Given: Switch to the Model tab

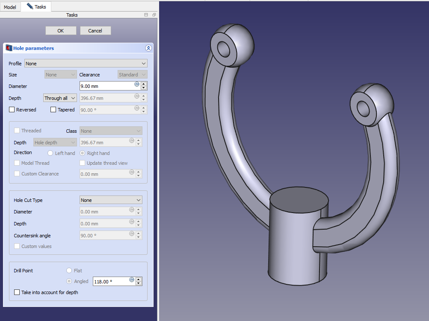Looking at the screenshot, I should pos(10,7).
